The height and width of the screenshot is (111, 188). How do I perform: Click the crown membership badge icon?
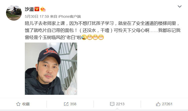pyautogui.click(x=43, y=9)
